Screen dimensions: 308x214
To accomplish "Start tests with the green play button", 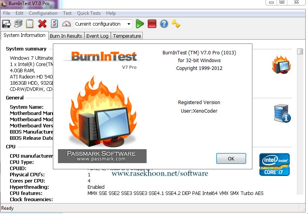I will coord(140,24).
